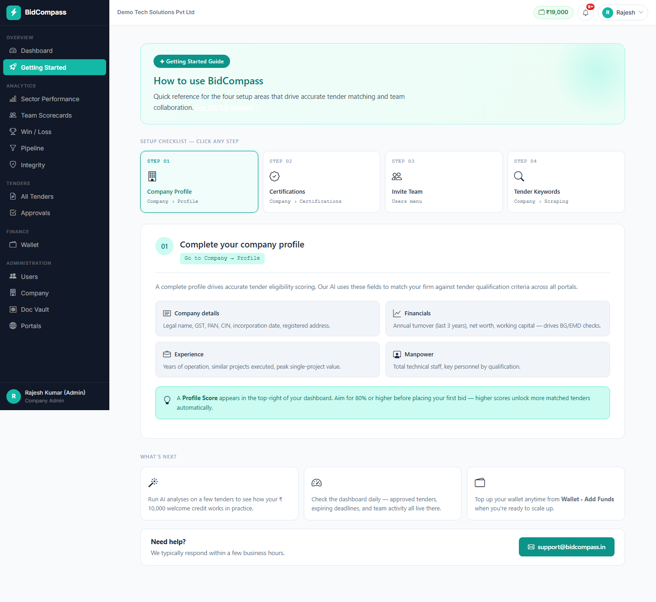Select Step 01 Company Profile card
This screenshot has width=656, height=602.
pos(199,182)
